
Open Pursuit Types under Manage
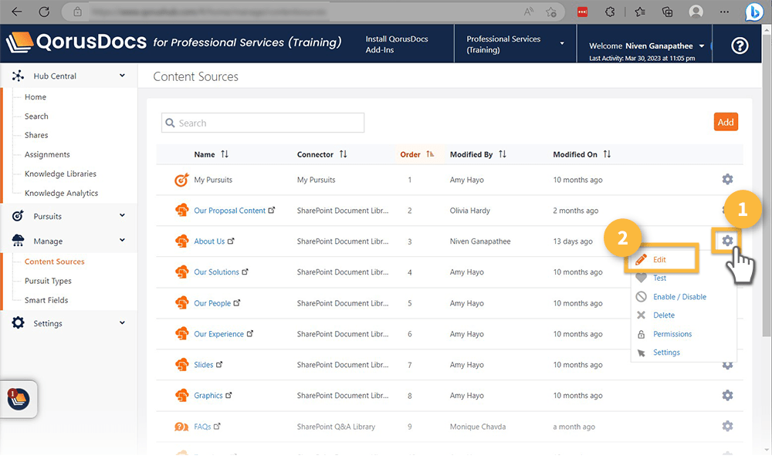coord(48,281)
